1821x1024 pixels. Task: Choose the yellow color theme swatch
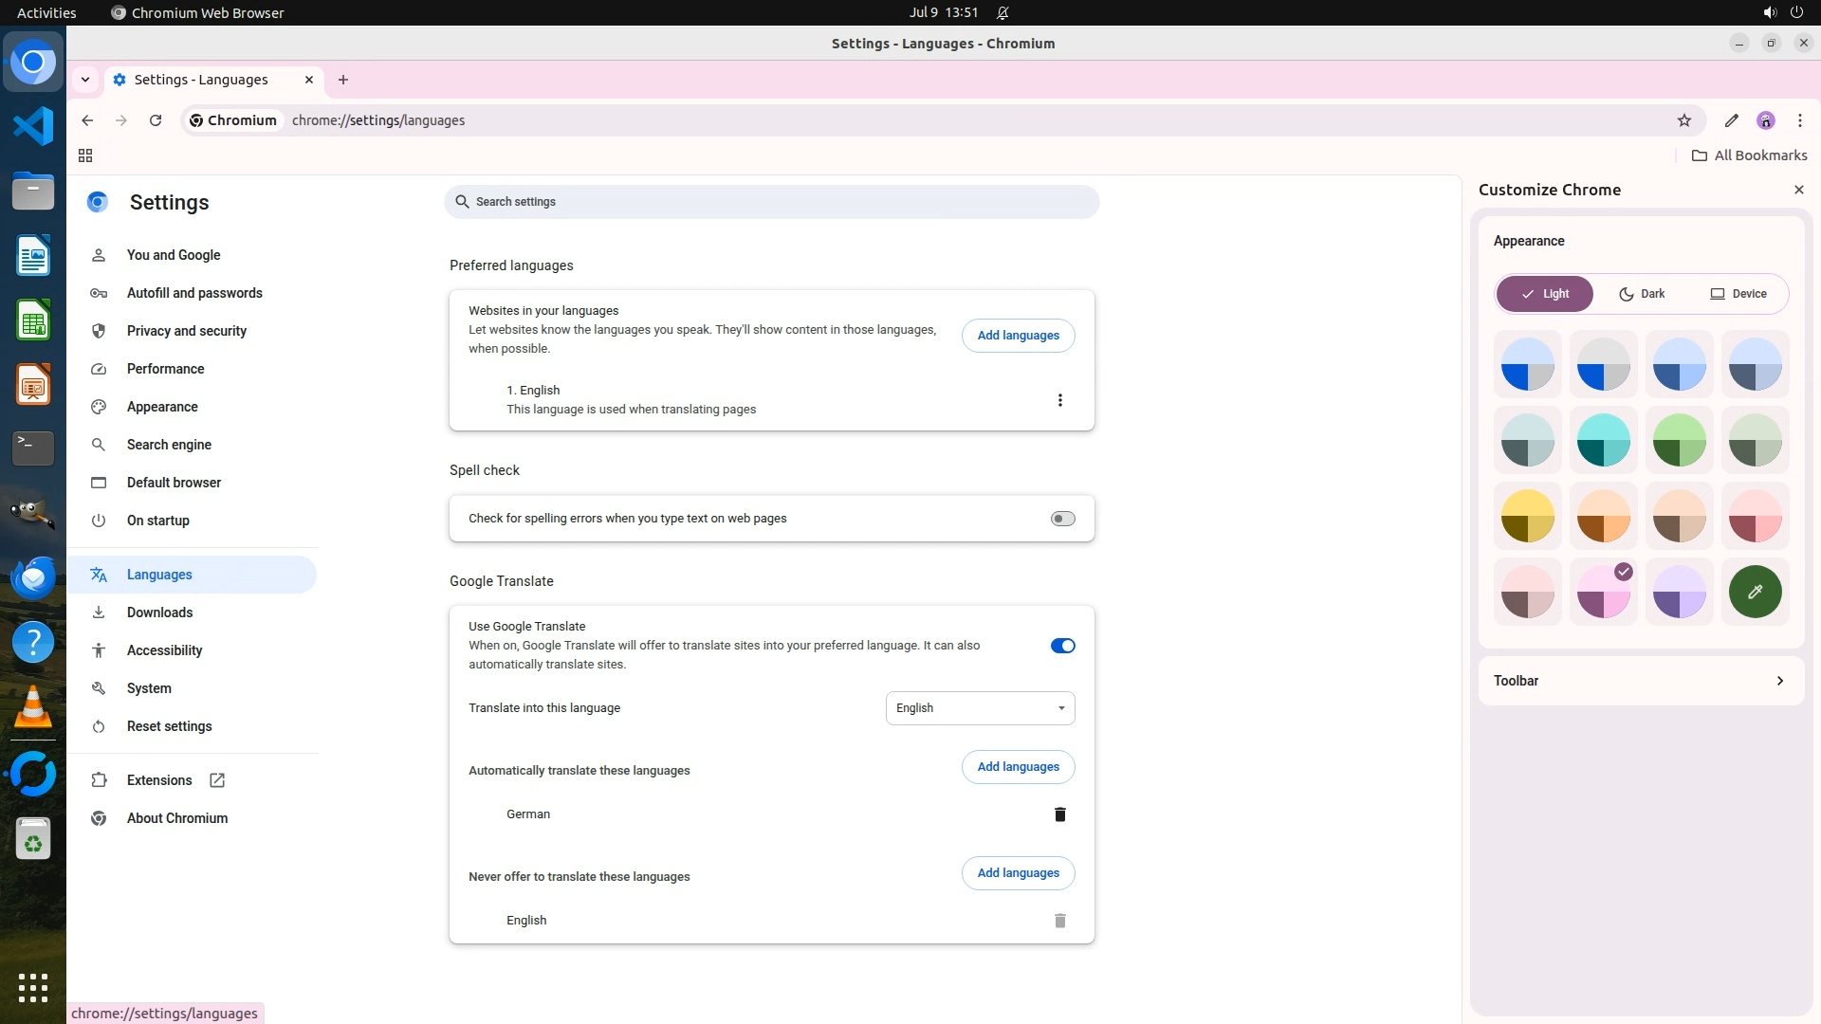coord(1527,517)
